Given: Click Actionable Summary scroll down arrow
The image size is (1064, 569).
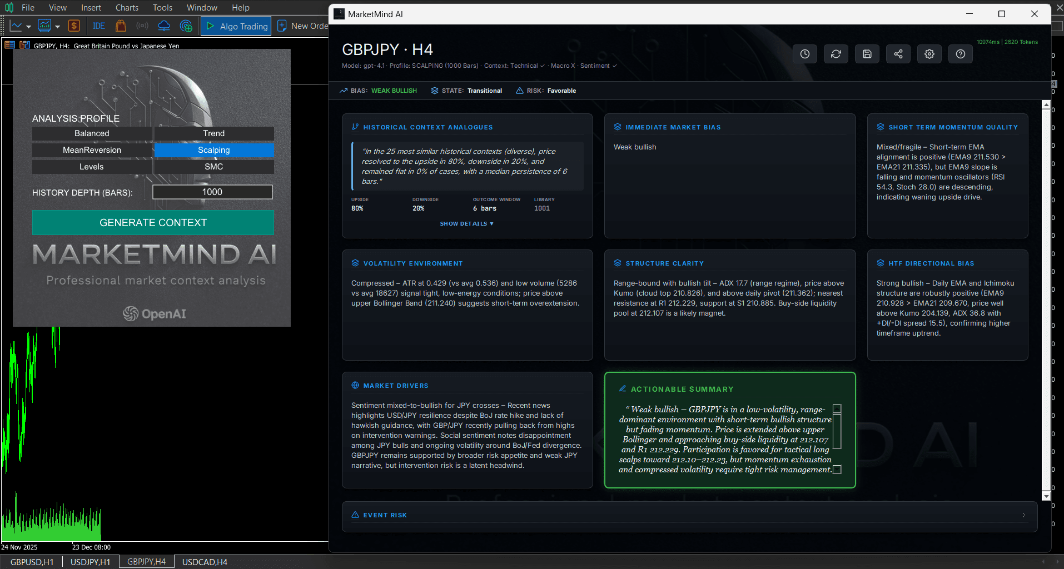Looking at the screenshot, I should 837,470.
